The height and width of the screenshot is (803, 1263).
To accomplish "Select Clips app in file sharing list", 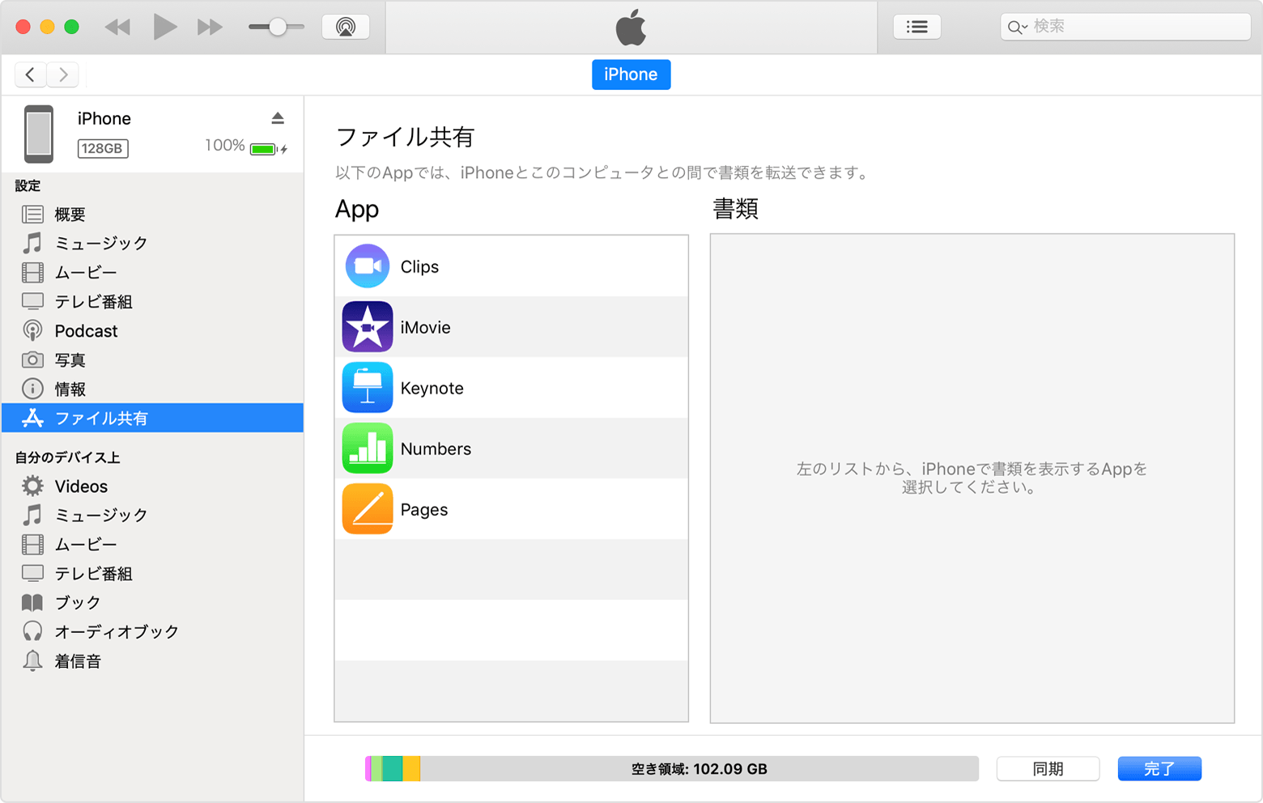I will (511, 266).
